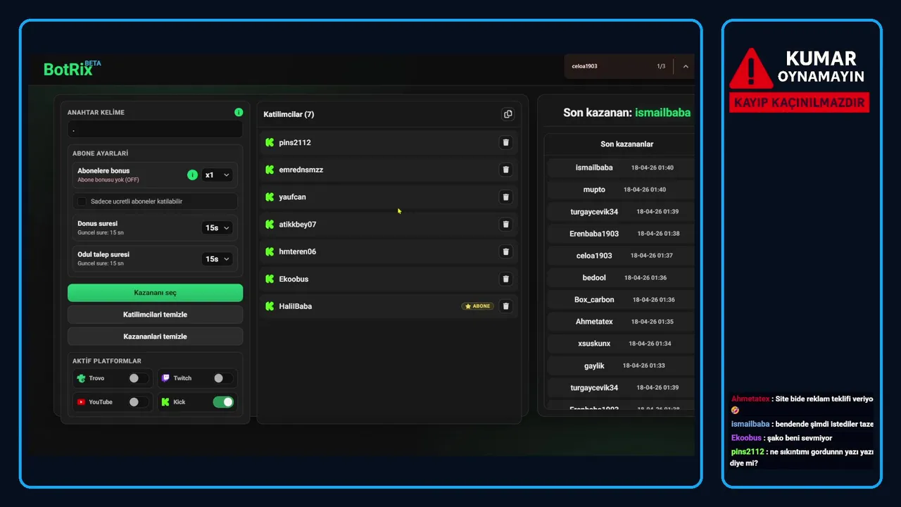The image size is (901, 507).
Task: Open the info icon for Abonelere bonus
Action: click(x=192, y=175)
